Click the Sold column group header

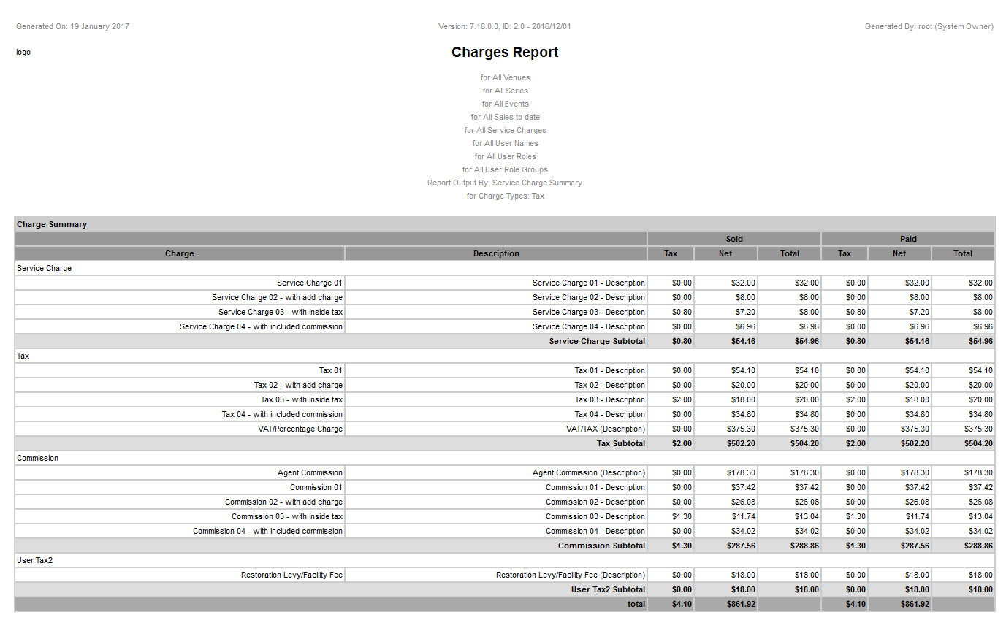point(734,239)
